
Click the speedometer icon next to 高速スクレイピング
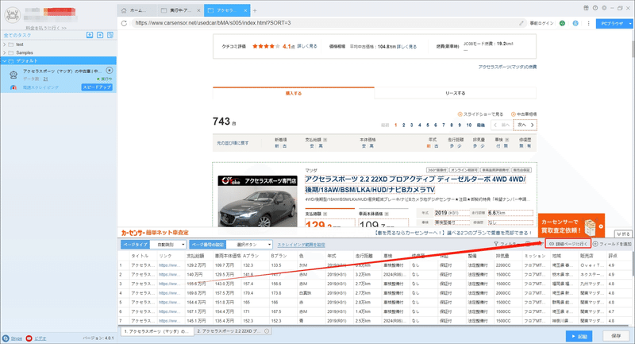13,87
